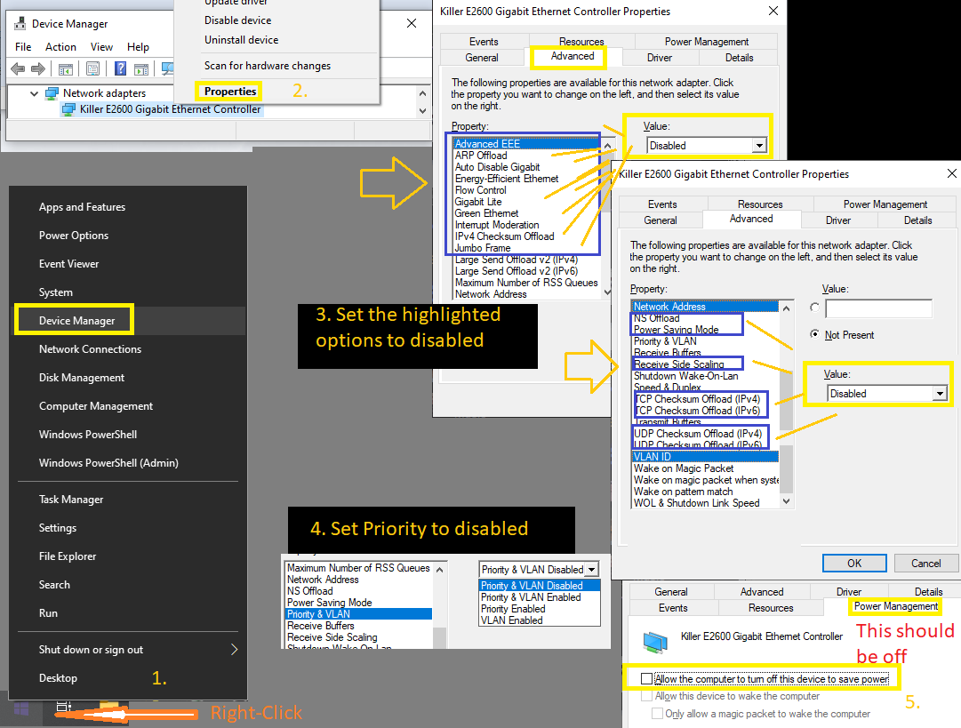Choose Properties from the context menu
961x728 pixels.
pos(229,92)
